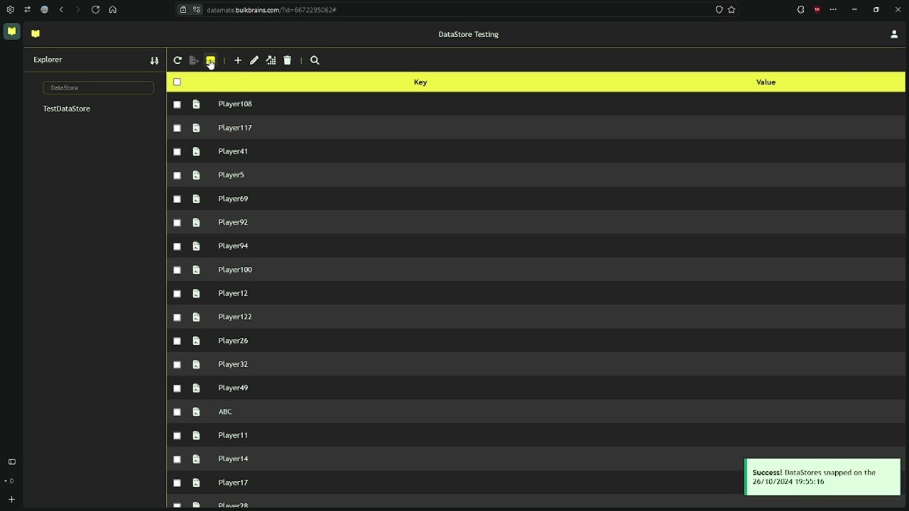Image resolution: width=909 pixels, height=511 pixels.
Task: Click the DataStore Testing title
Action: click(x=469, y=34)
